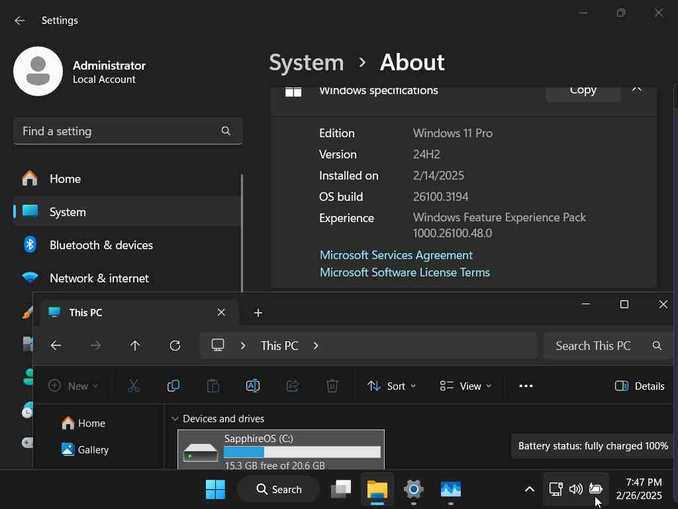Click the Administrator profile avatar
The image size is (678, 509).
point(38,71)
